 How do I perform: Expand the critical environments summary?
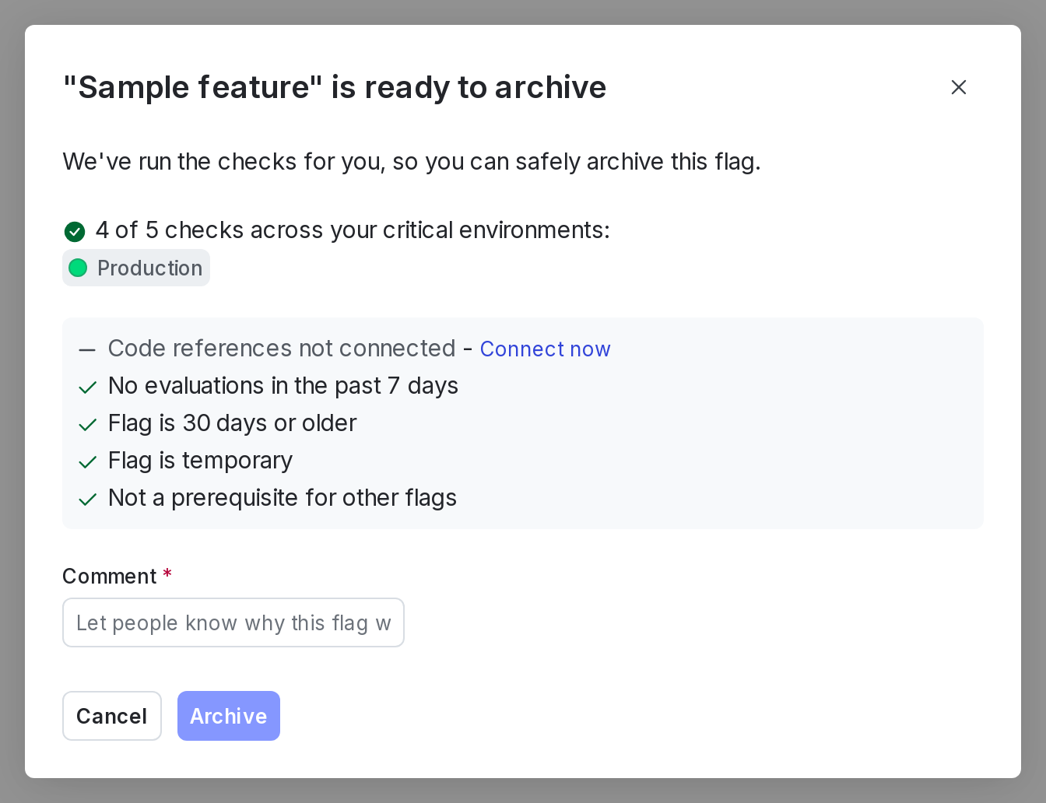353,230
